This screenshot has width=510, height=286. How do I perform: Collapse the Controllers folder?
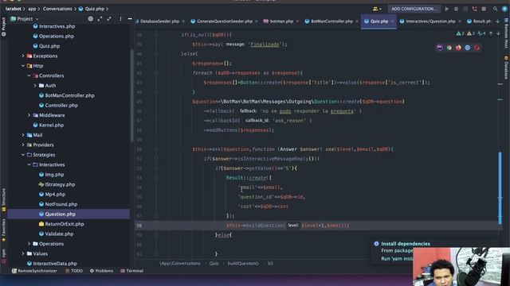click(x=29, y=75)
